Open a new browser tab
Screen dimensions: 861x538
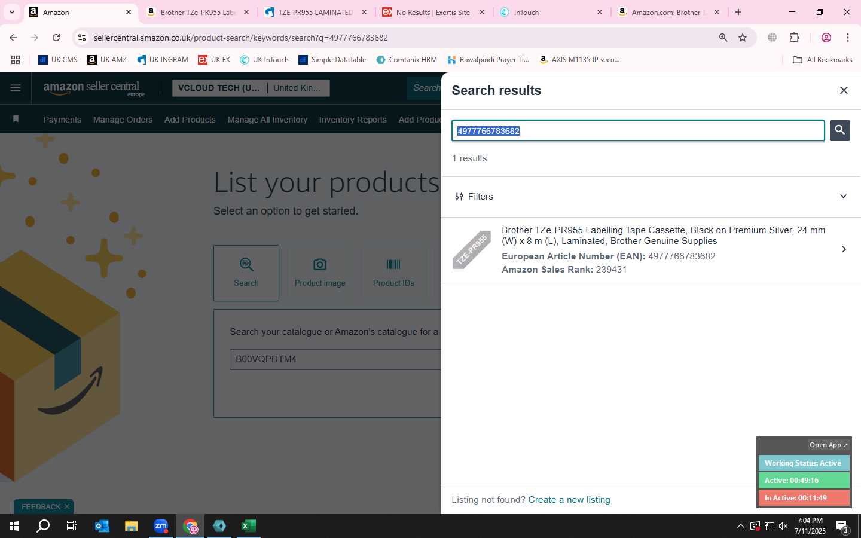tap(738, 12)
